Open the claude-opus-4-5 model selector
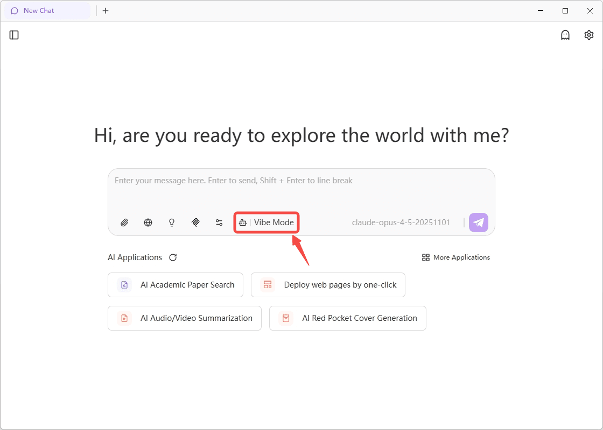This screenshot has height=430, width=603. 401,223
